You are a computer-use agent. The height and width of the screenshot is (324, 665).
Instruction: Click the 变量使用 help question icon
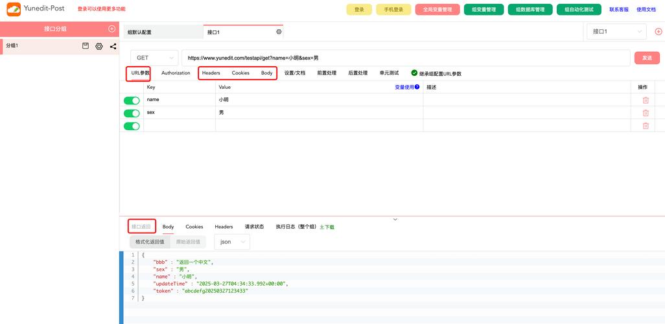point(417,87)
